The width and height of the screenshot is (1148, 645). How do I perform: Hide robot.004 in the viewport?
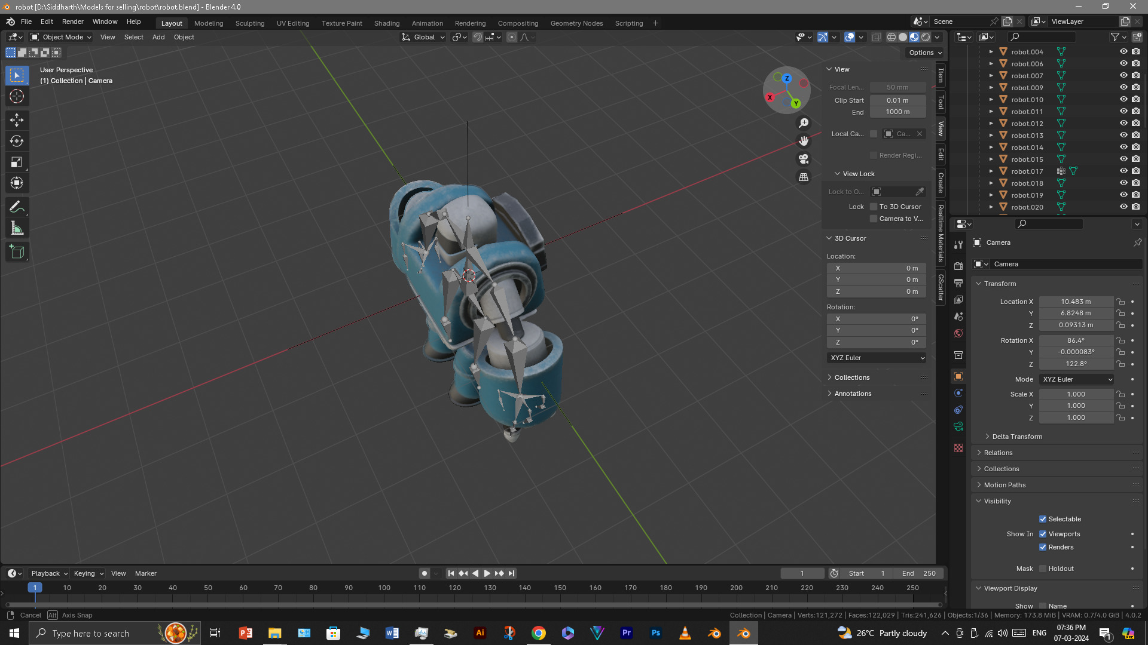pos(1123,51)
